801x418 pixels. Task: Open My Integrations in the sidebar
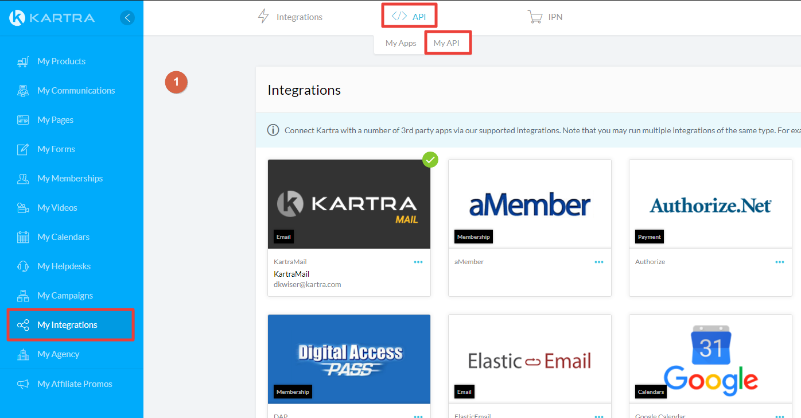tap(67, 325)
